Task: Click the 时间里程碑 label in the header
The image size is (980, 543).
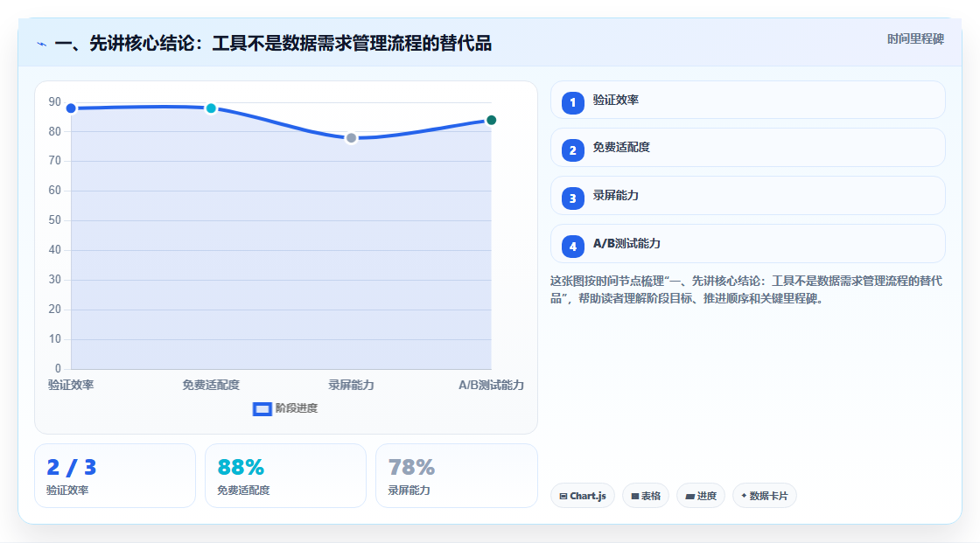Action: point(915,38)
